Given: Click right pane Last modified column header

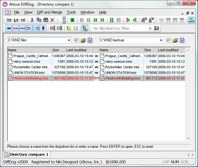Looking at the screenshot, I should click(x=172, y=50).
